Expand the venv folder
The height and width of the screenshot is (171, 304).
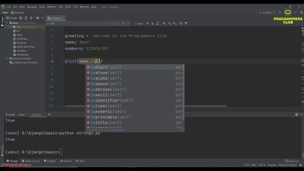pos(10,27)
